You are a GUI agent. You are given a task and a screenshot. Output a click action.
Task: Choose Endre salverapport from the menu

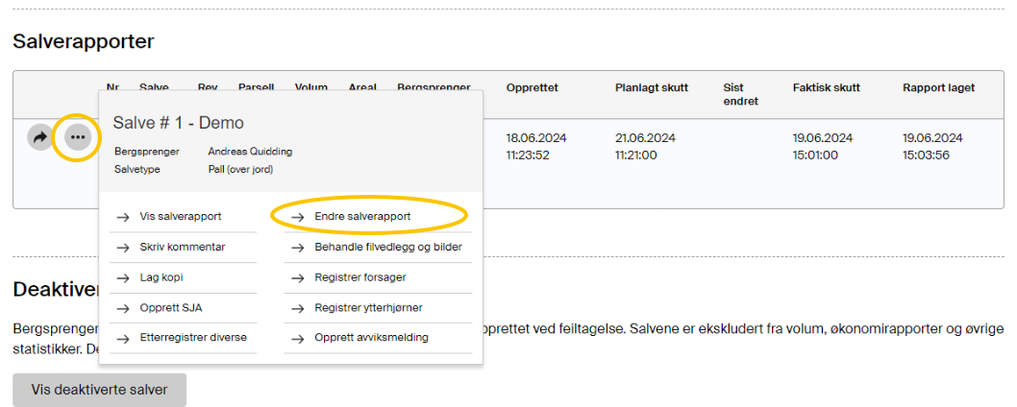[x=362, y=217]
